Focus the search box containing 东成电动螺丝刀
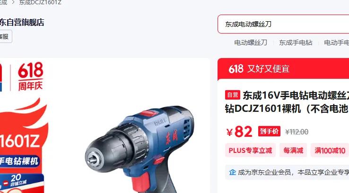 pyautogui.click(x=283, y=24)
